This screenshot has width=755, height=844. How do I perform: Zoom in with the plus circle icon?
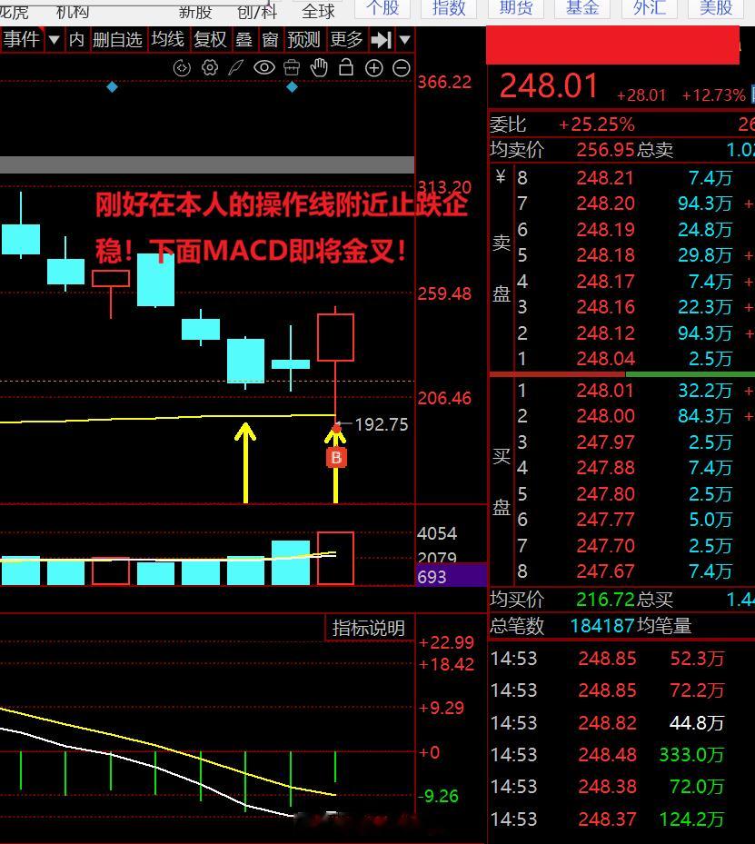pyautogui.click(x=374, y=68)
